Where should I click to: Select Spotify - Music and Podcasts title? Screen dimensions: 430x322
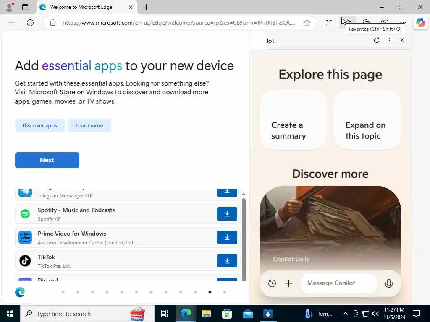76,210
